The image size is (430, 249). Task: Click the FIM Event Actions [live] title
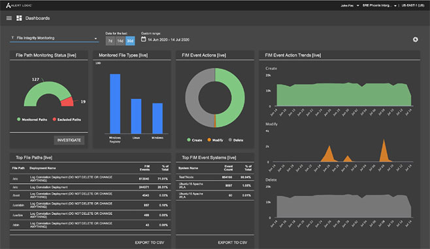(x=204, y=55)
